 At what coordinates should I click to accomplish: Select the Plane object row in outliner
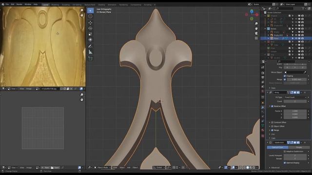(286, 38)
